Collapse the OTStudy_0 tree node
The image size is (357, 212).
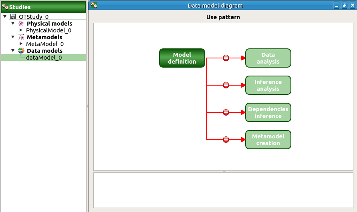click(x=5, y=17)
